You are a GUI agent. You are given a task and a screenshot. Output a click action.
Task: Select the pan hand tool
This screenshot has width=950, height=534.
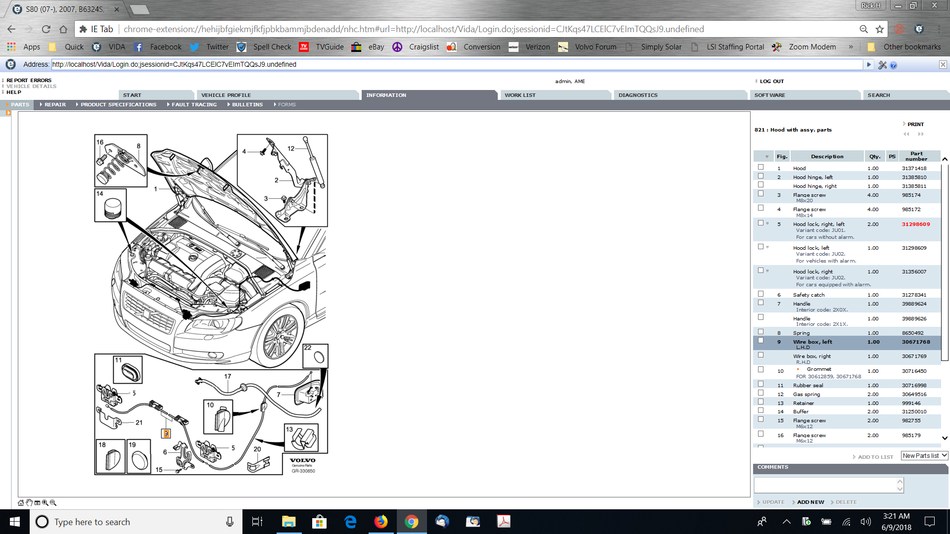tap(29, 503)
